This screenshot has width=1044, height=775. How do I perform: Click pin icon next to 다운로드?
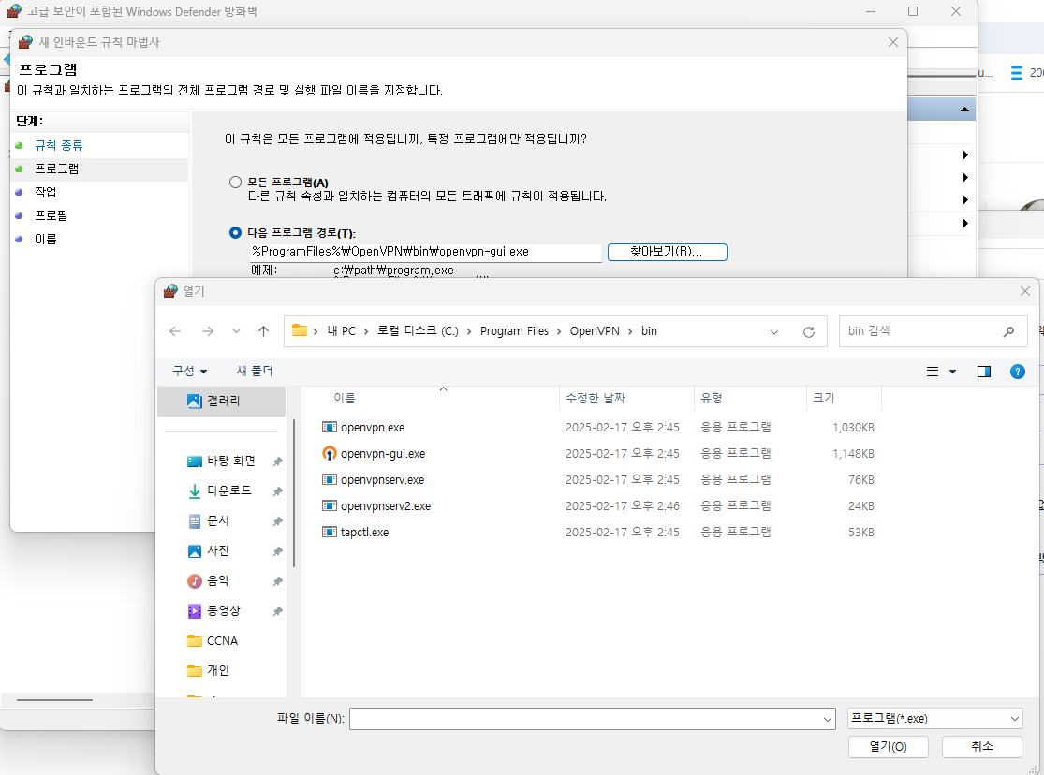point(278,491)
